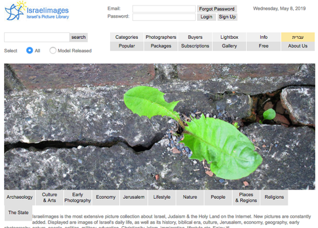Click inside the picture search box
Image resolution: width=318 pixels, height=228 pixels.
pos(37,37)
